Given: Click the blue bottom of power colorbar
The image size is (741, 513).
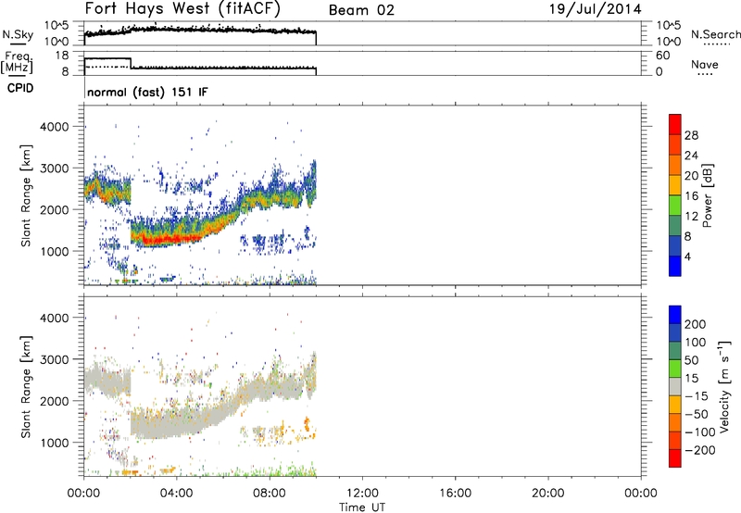Looking at the screenshot, I should click(x=675, y=266).
